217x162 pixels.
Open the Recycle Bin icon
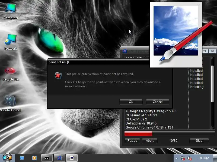(11, 74)
